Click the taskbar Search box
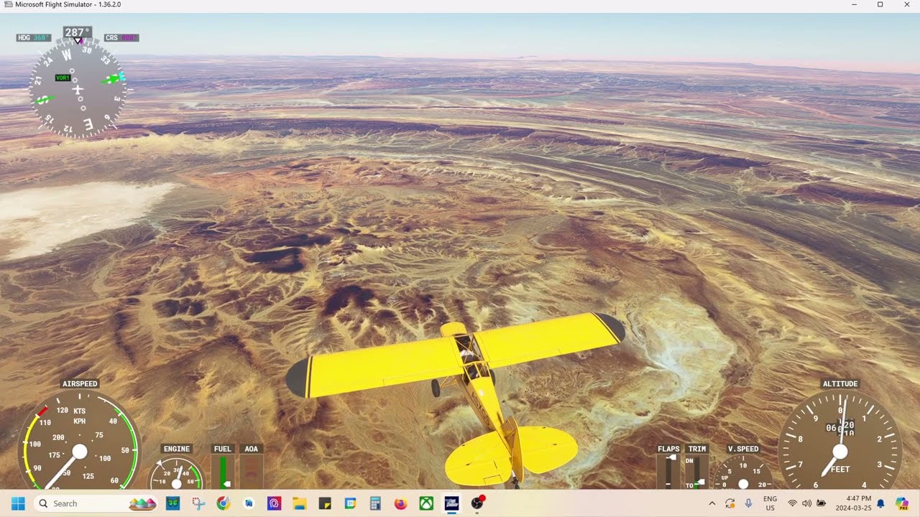 coord(96,503)
